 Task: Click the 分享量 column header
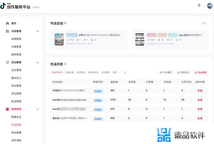click(x=149, y=82)
